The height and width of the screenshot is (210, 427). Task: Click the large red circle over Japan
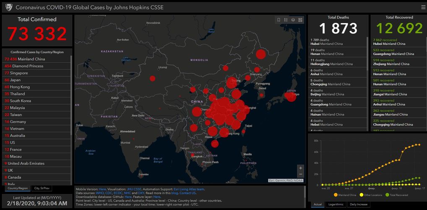coord(291,96)
